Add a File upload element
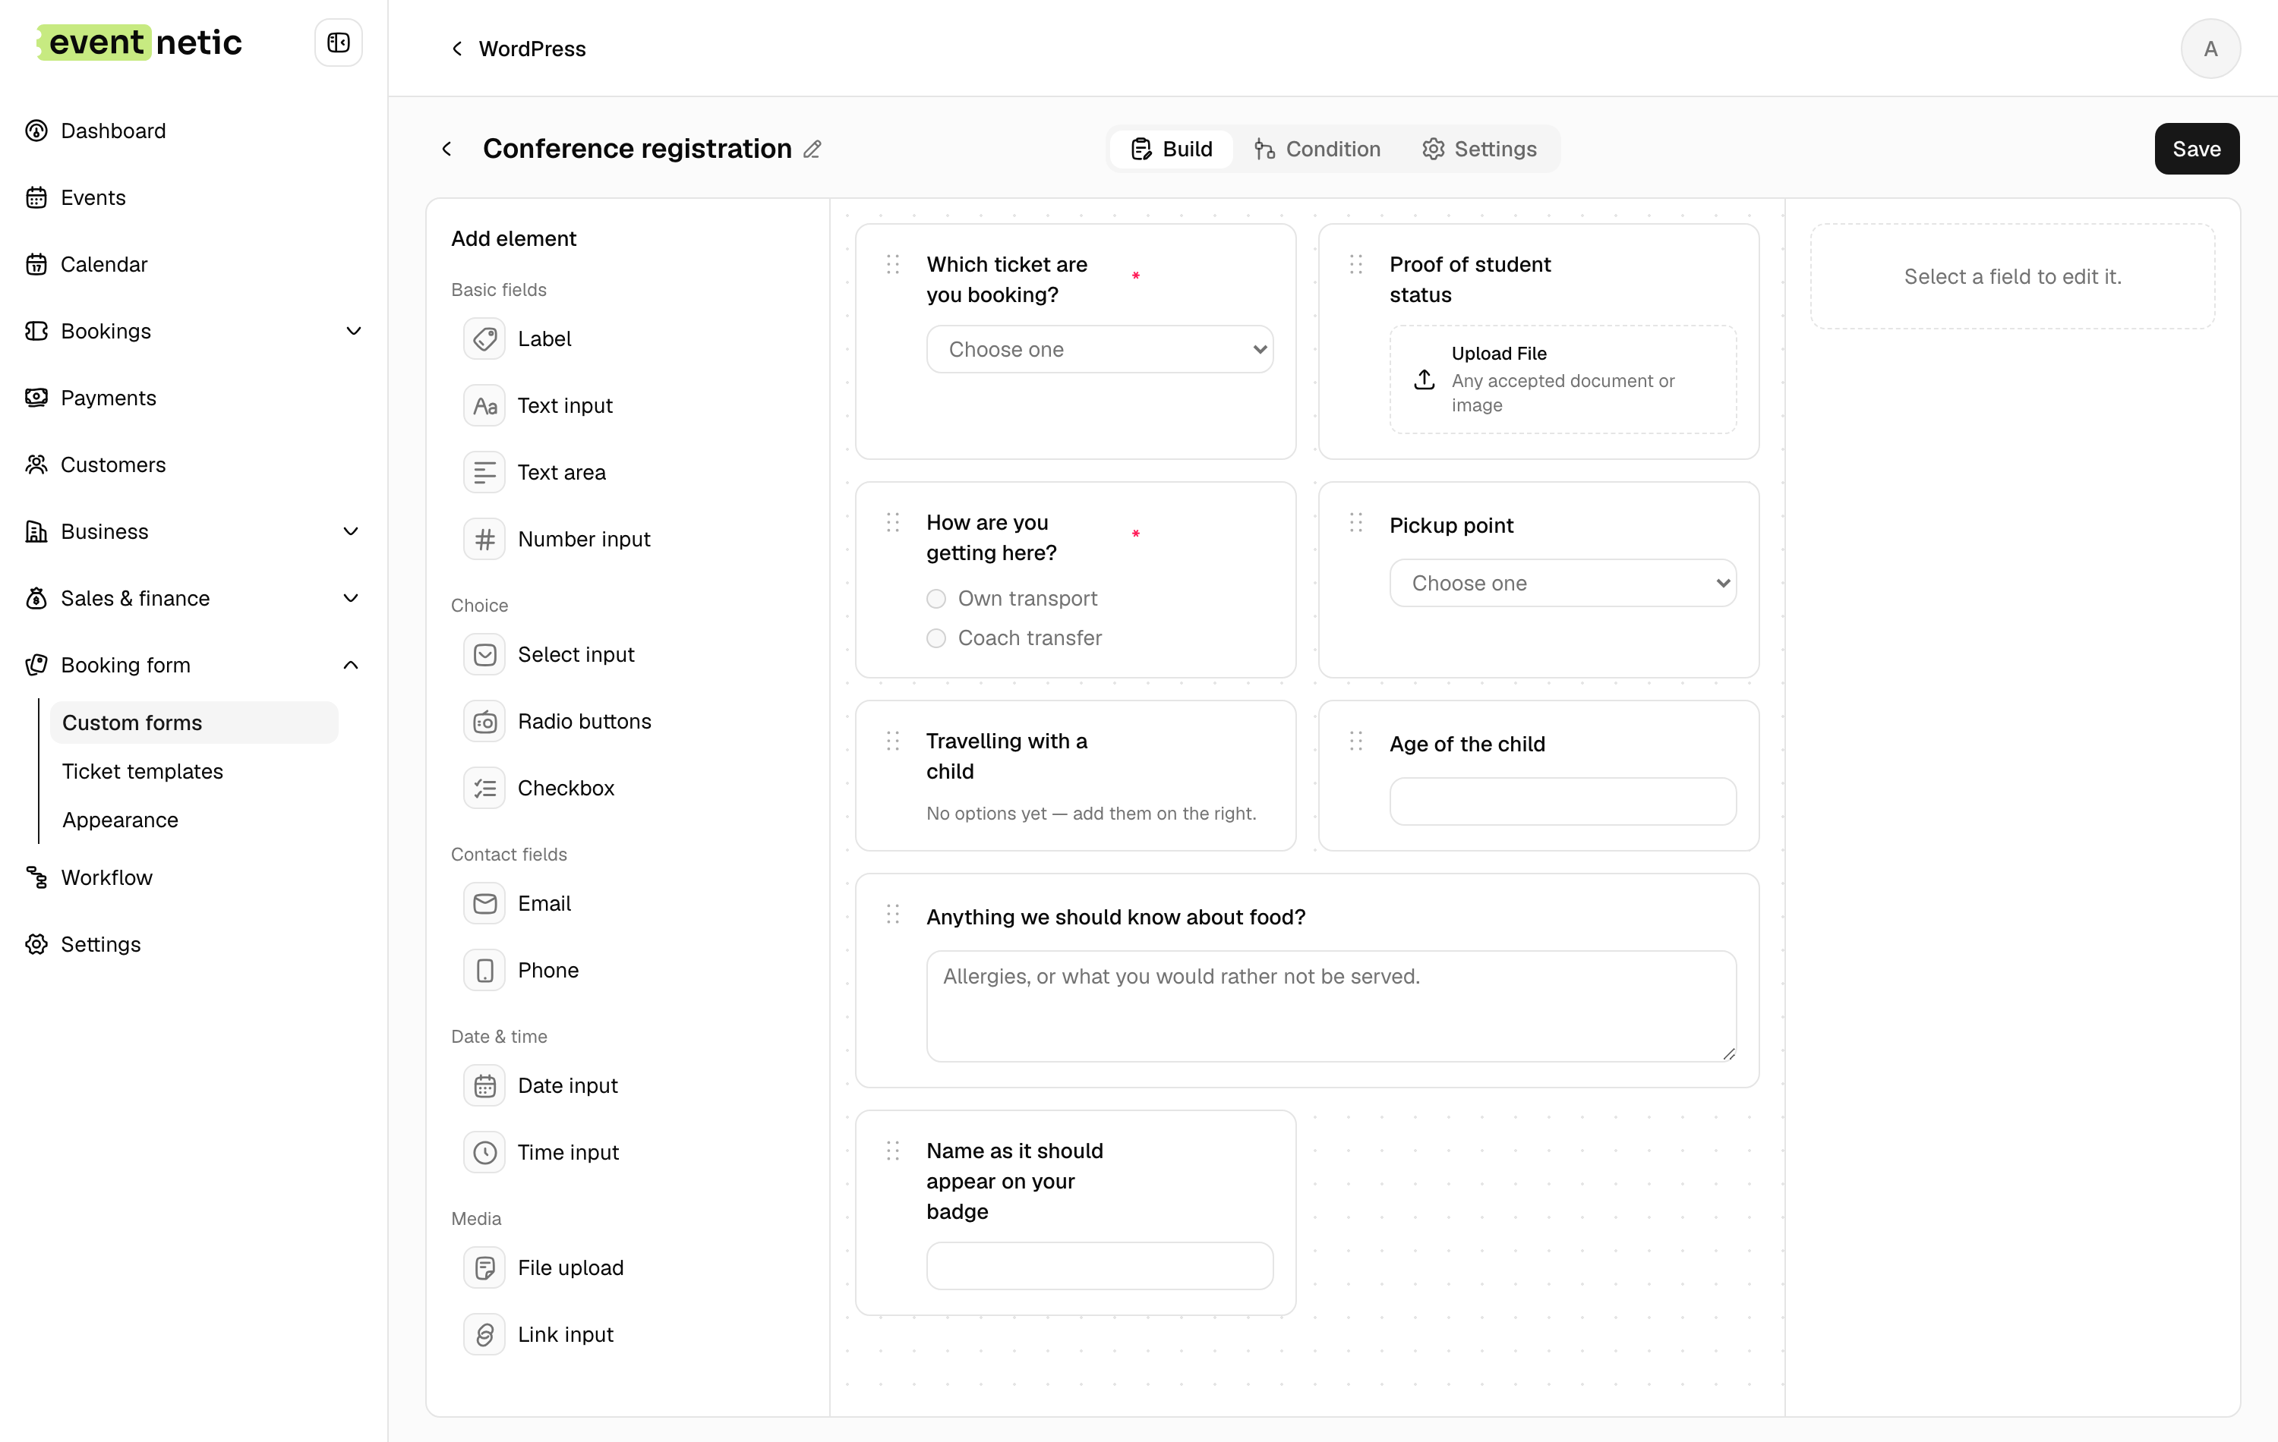This screenshot has height=1442, width=2278. coord(544,1267)
